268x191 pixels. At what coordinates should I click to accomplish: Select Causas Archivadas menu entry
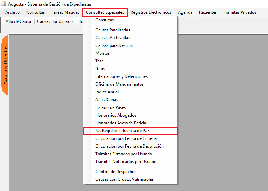coord(113,38)
